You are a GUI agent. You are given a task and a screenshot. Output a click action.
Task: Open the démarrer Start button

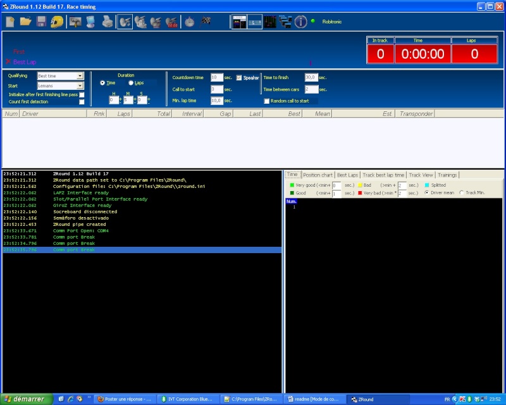tap(27, 399)
